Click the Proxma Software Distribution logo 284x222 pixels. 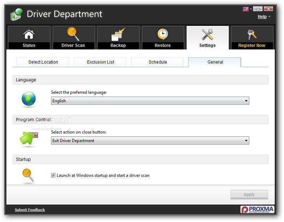tap(257, 210)
